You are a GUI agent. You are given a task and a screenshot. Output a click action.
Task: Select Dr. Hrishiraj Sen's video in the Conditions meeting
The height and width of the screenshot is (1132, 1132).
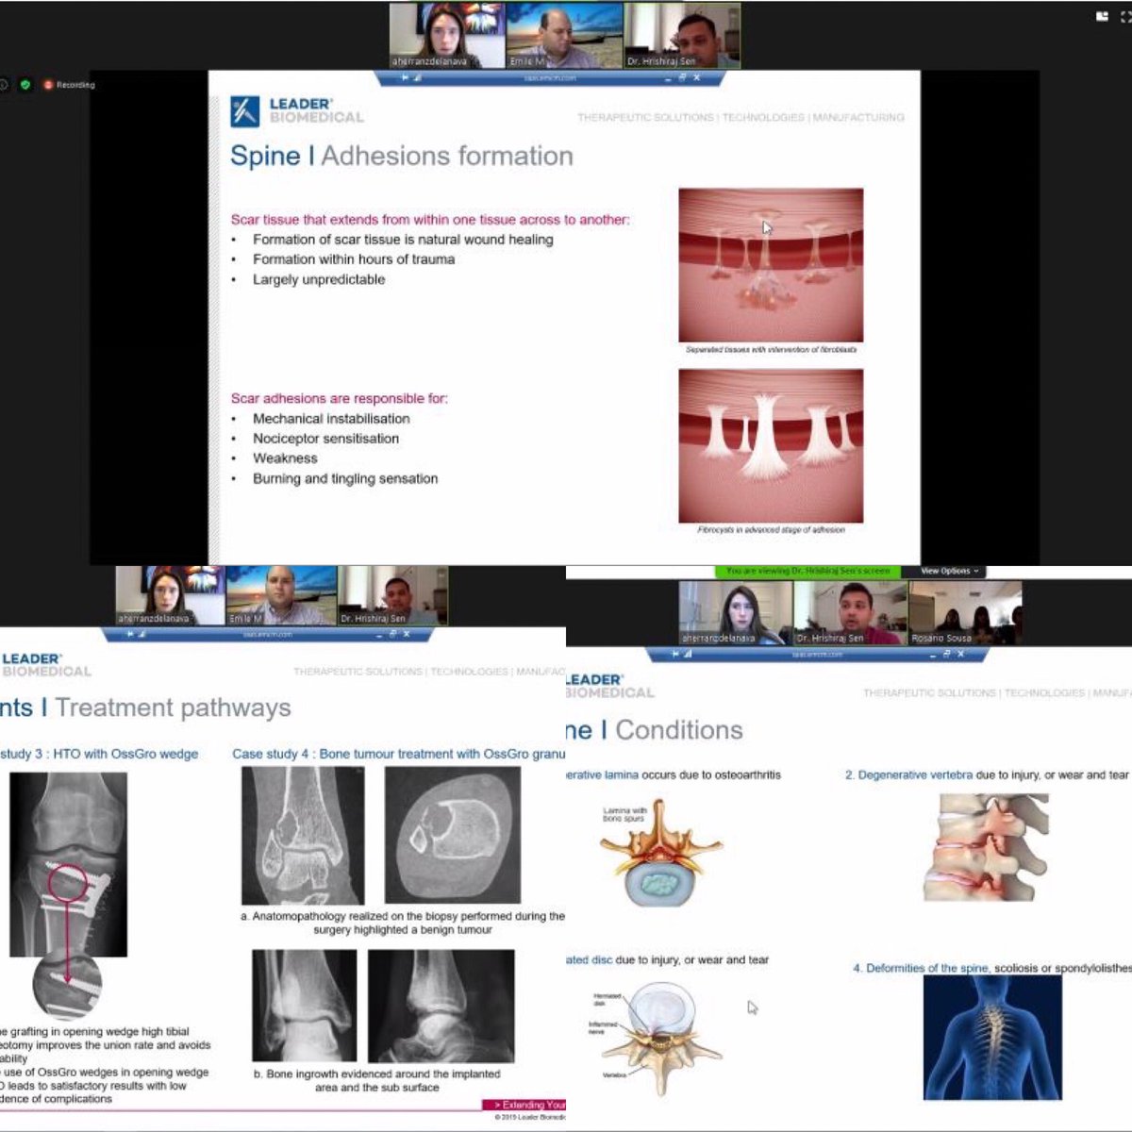(851, 612)
